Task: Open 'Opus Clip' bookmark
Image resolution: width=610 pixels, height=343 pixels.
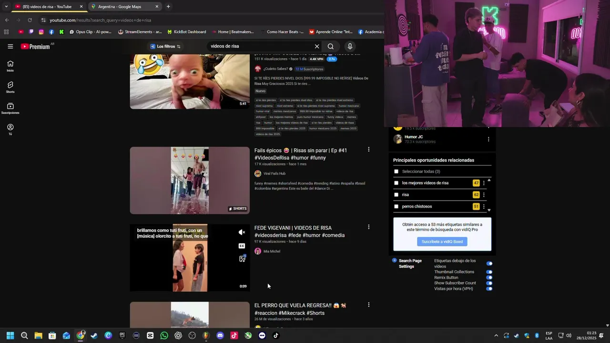Action: tap(91, 32)
